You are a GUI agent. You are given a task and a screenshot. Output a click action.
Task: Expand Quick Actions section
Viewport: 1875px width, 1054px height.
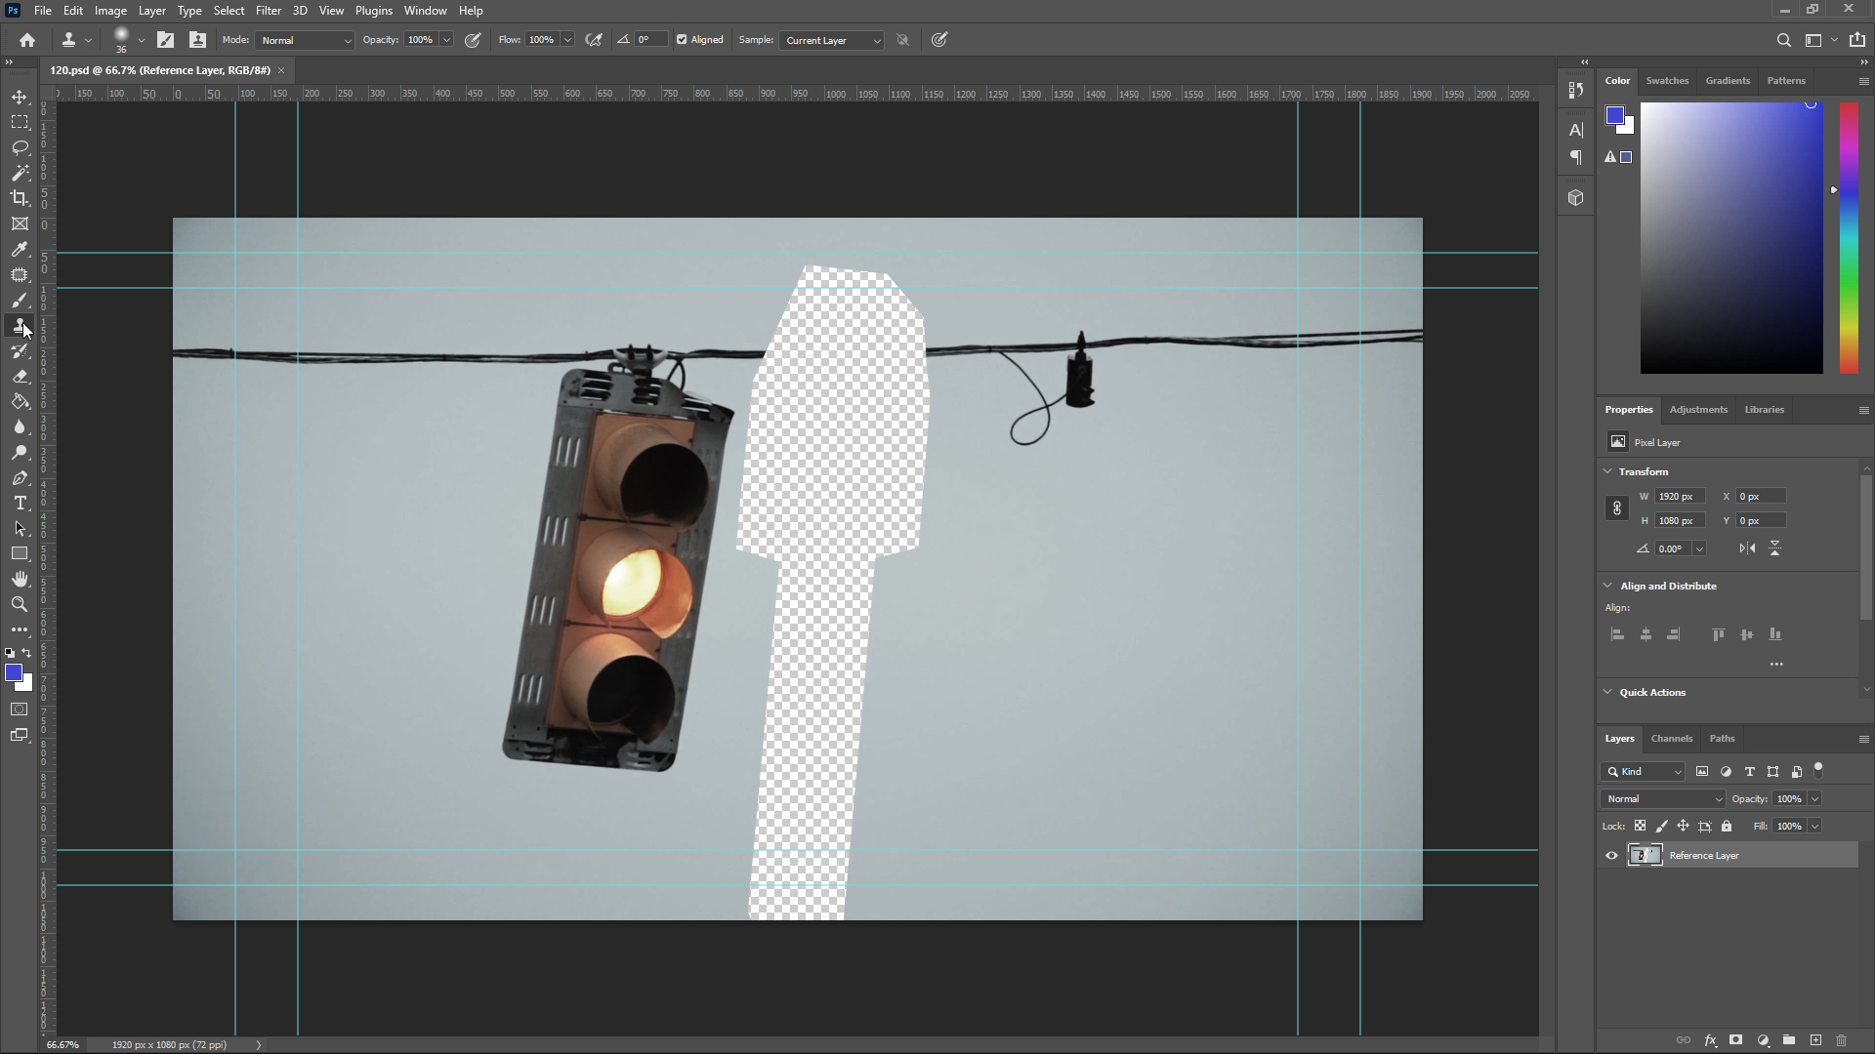point(1607,692)
